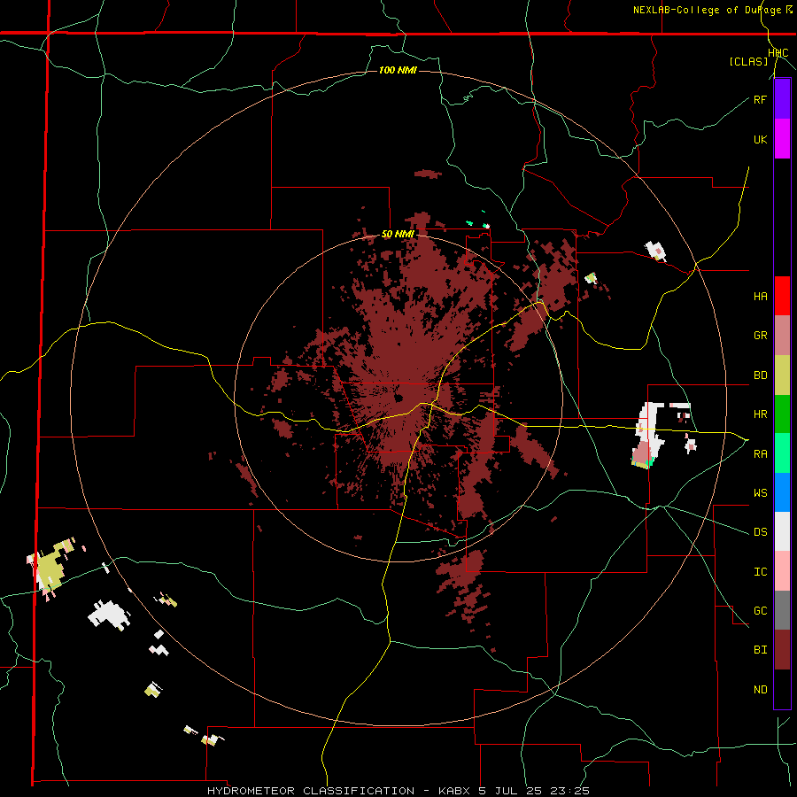The width and height of the screenshot is (797, 797).
Task: Click the "GR" legend label
Action: click(760, 336)
